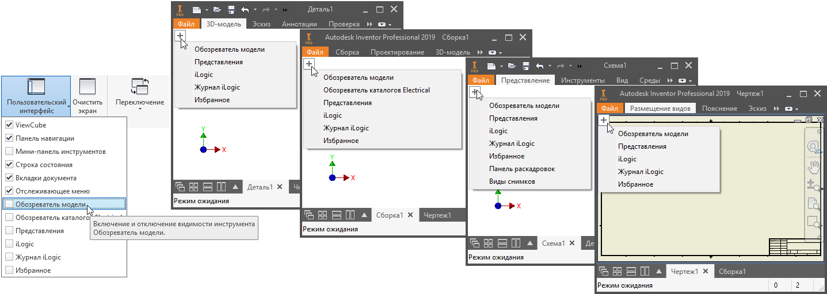827x294 pixels.
Task: Enable Обозреватель модели checkbox
Action: [9, 204]
